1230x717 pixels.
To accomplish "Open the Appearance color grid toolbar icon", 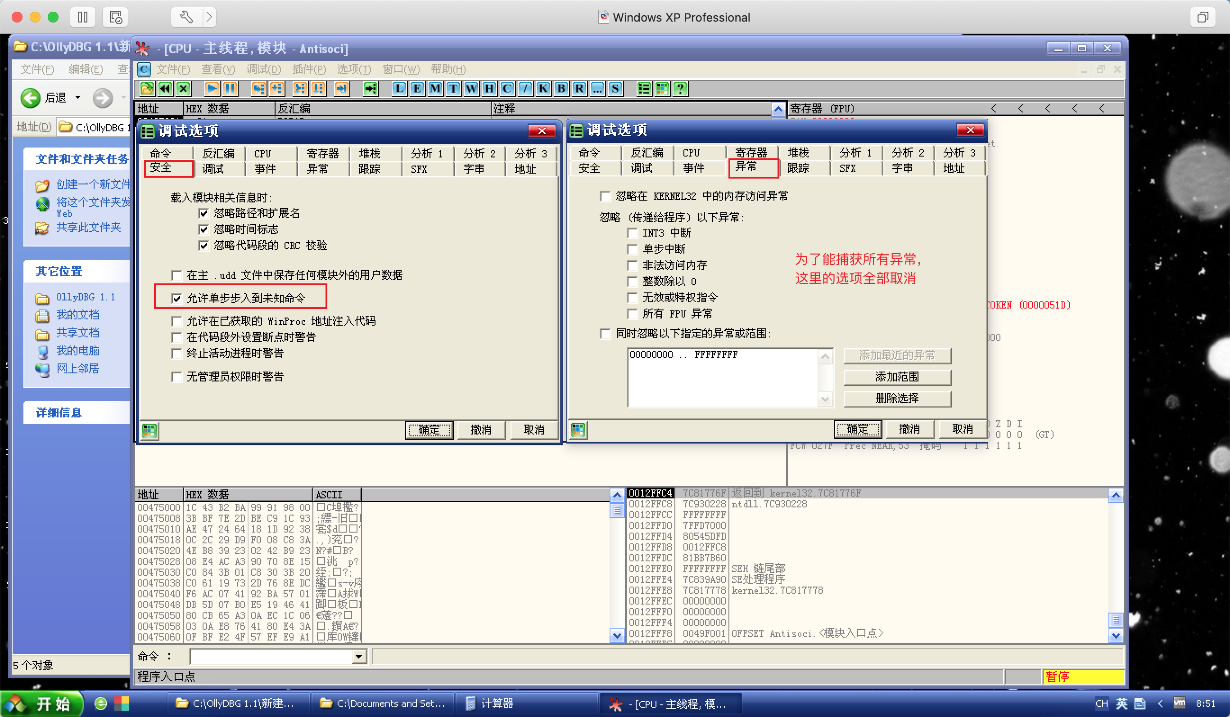I will click(x=662, y=88).
